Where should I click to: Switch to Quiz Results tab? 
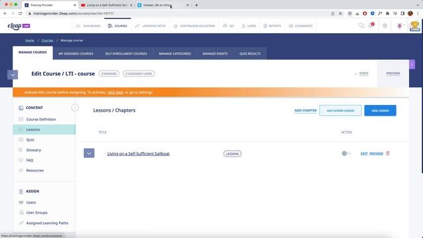[250, 54]
